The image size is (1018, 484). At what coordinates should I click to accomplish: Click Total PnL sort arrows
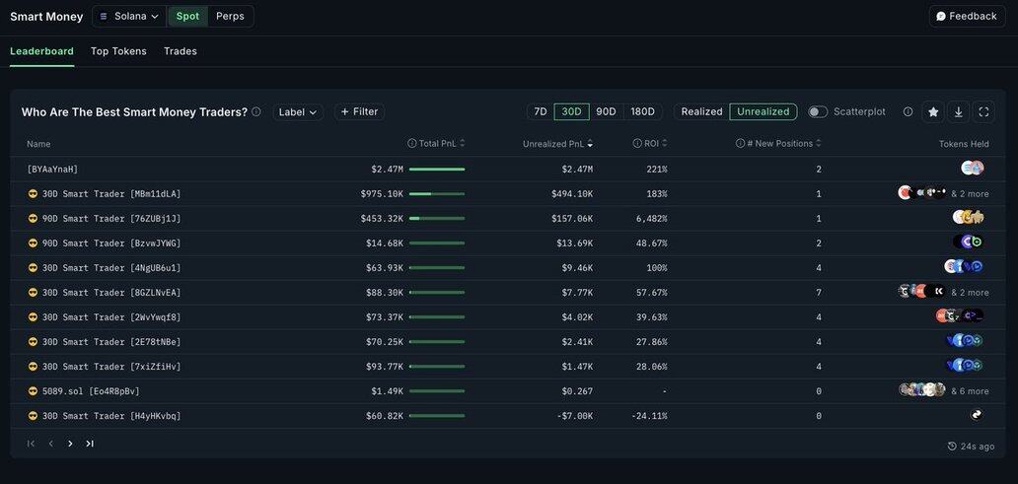463,144
